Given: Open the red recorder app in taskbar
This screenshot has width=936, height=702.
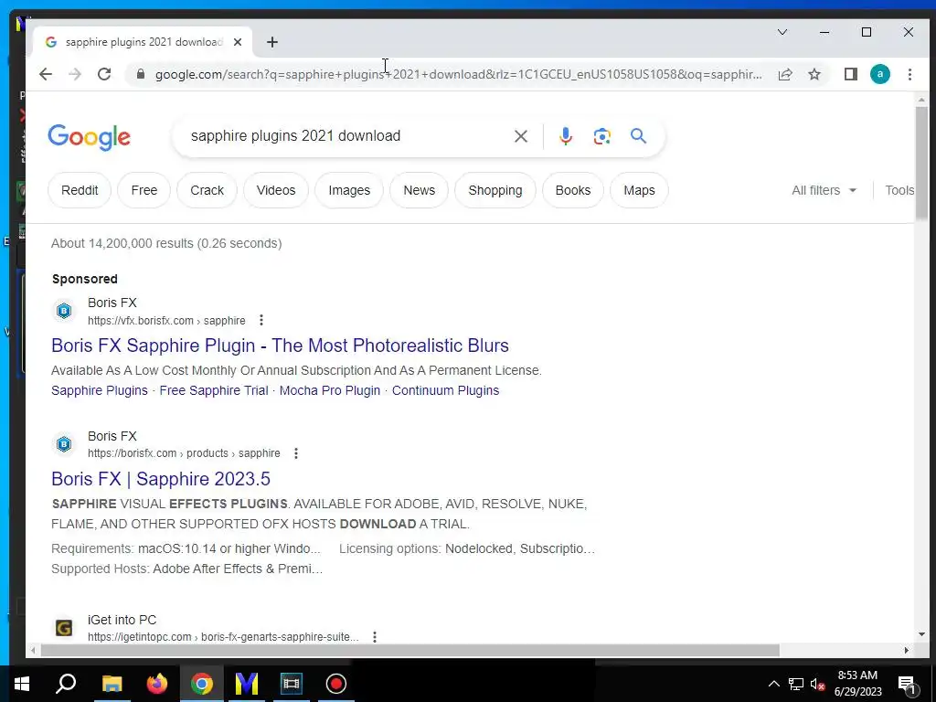Looking at the screenshot, I should coord(336,684).
